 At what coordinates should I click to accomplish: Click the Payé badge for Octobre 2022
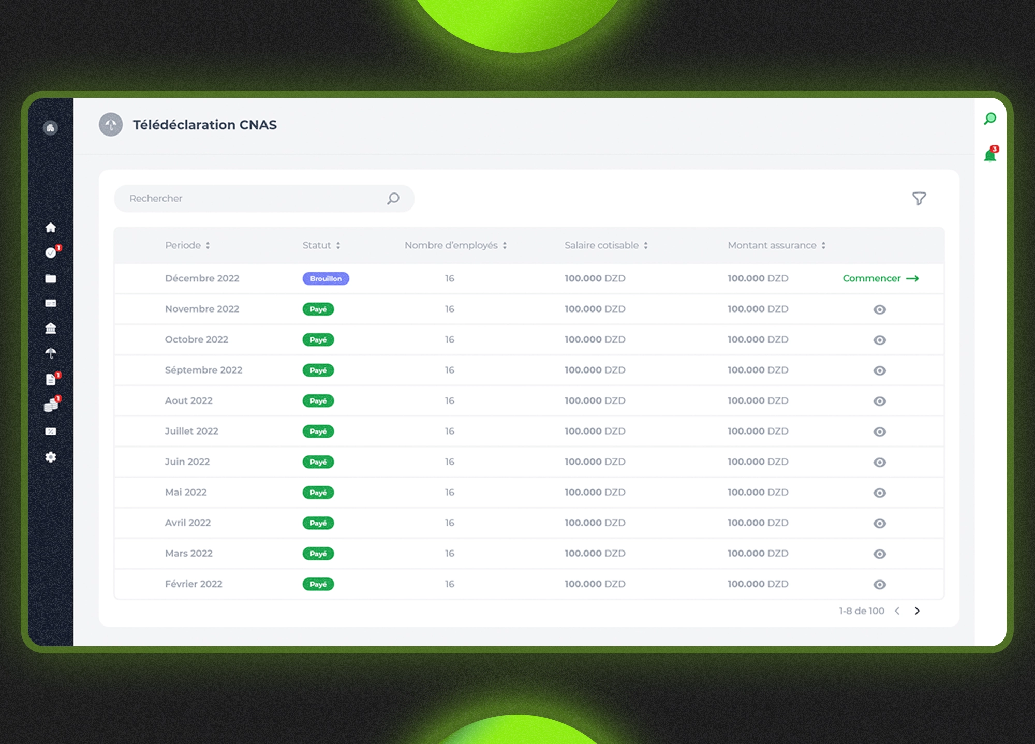tap(318, 340)
